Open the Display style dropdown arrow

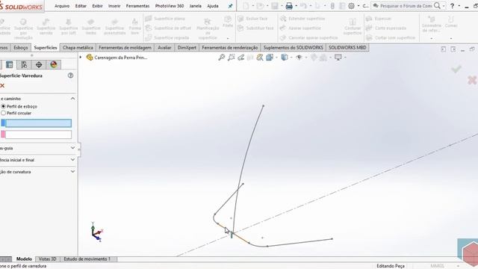click(x=291, y=58)
